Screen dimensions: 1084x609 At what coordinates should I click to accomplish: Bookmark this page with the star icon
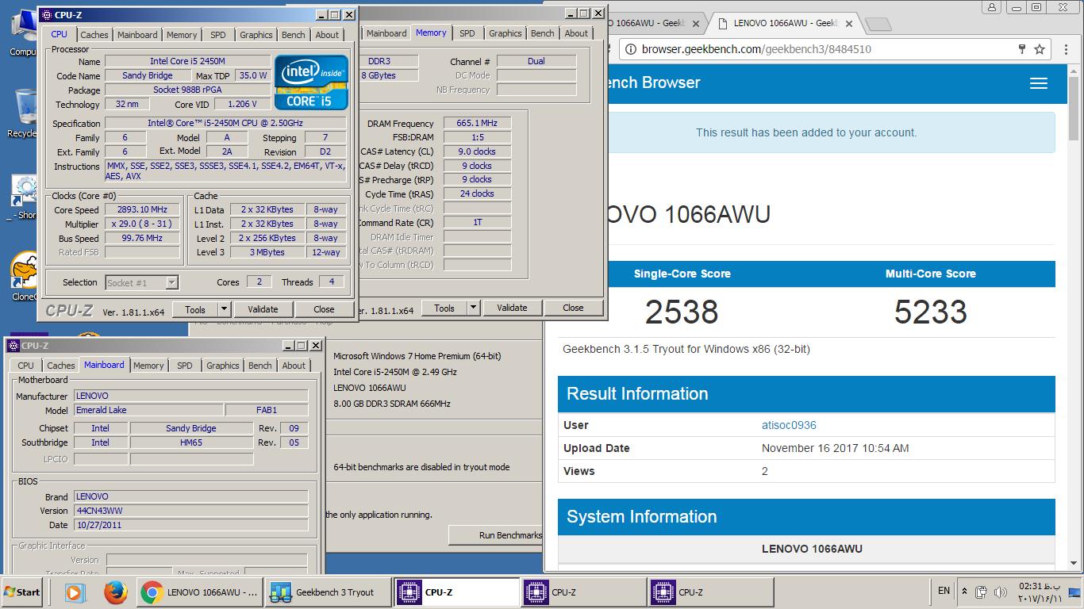(1040, 49)
